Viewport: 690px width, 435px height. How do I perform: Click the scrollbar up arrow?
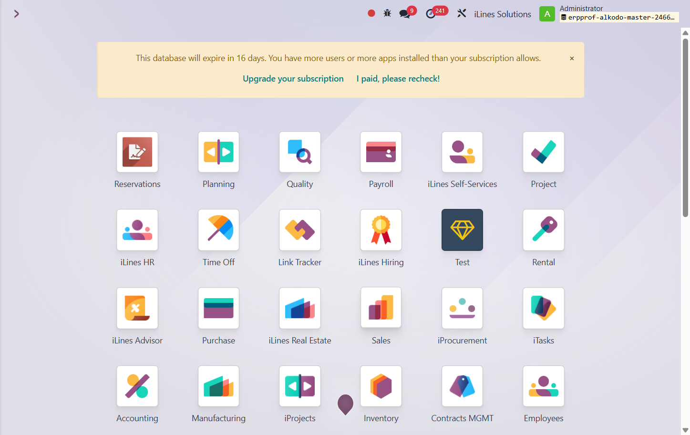pyautogui.click(x=685, y=33)
